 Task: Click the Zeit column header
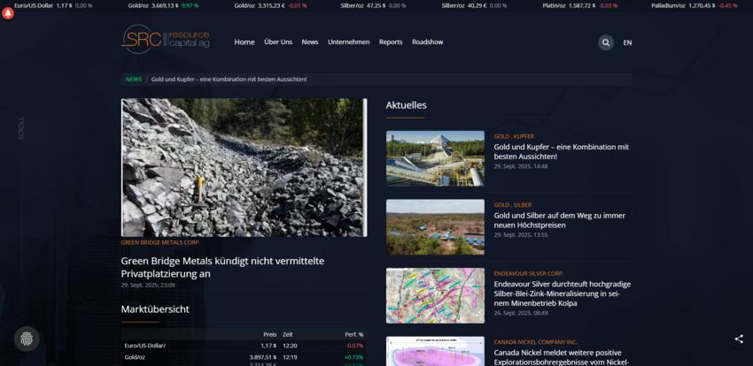(288, 334)
